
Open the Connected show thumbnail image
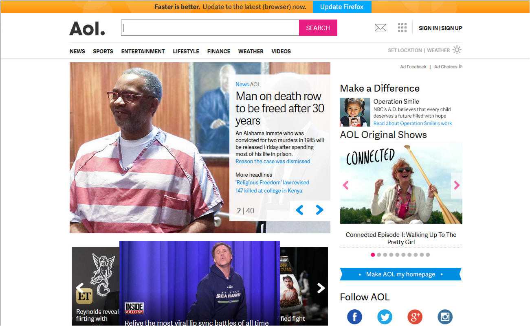(401, 183)
